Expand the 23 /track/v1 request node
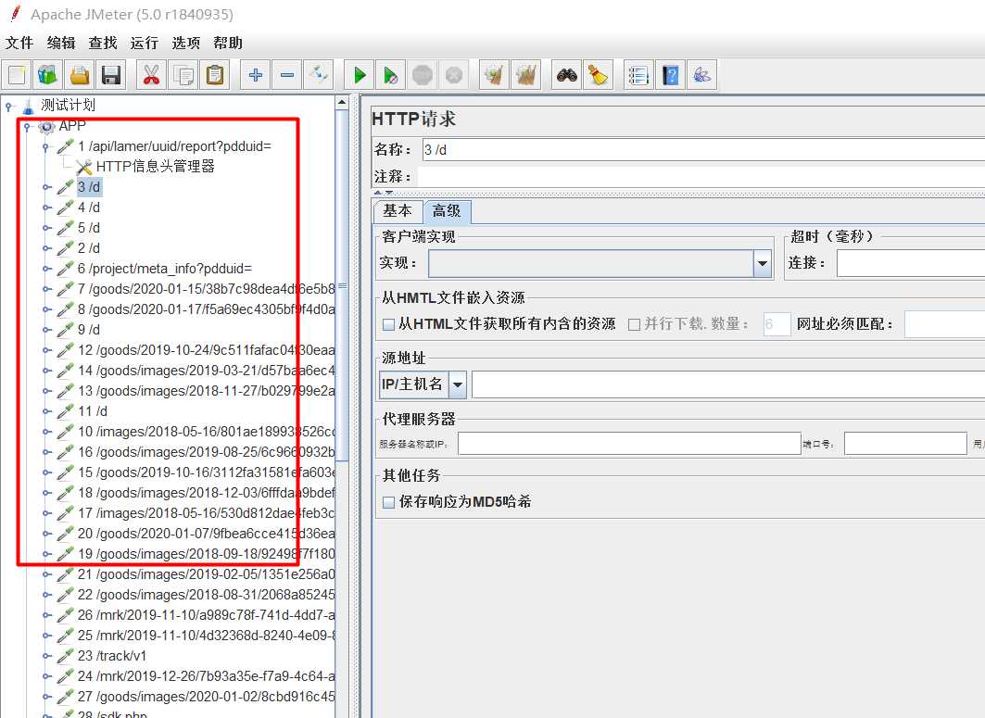985x718 pixels. pyautogui.click(x=46, y=656)
